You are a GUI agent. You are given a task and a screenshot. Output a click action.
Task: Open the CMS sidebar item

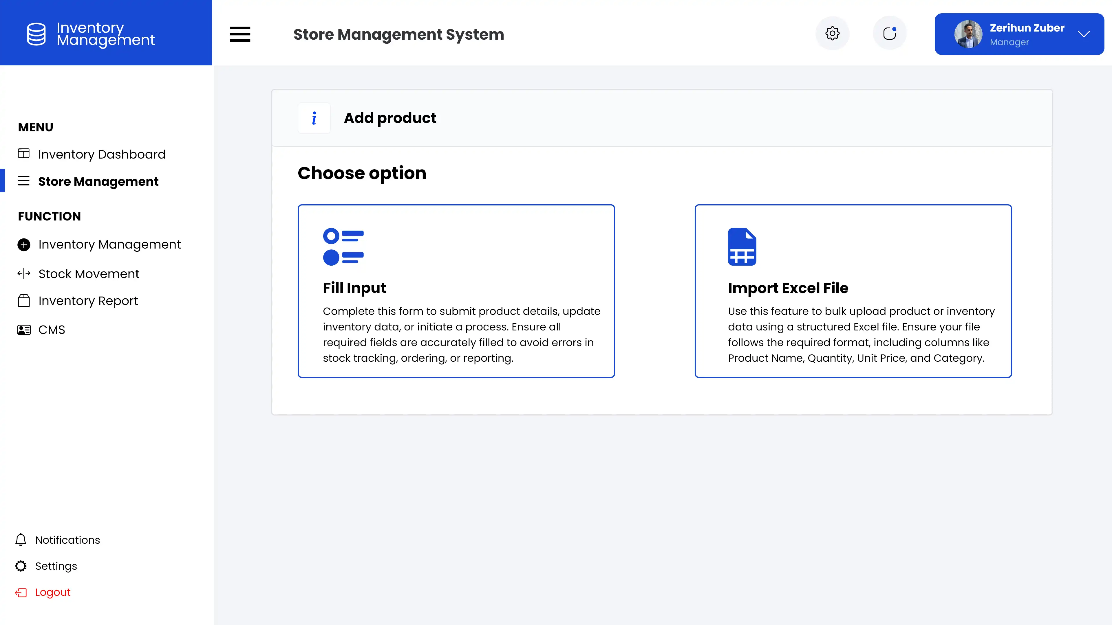pos(51,330)
